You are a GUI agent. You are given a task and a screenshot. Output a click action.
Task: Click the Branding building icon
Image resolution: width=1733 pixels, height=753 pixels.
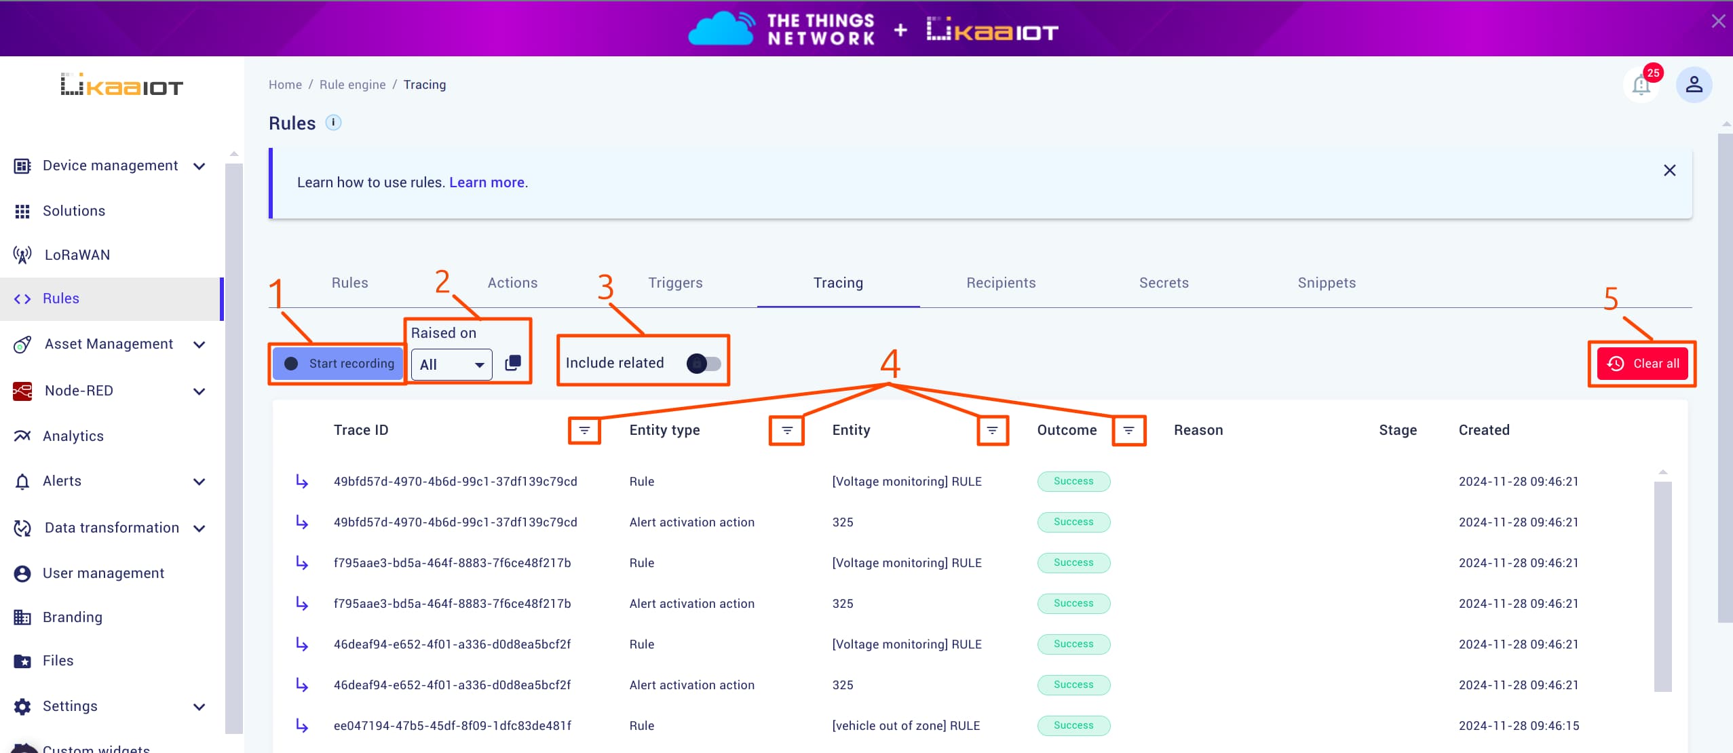tap(22, 617)
